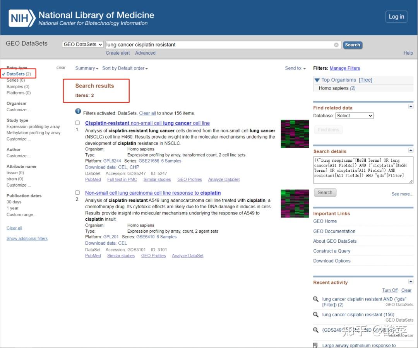Open the Summary display menu
The image size is (418, 348).
87,68
